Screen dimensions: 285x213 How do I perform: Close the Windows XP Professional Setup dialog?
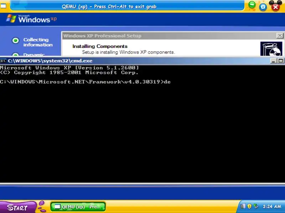(x=280, y=36)
